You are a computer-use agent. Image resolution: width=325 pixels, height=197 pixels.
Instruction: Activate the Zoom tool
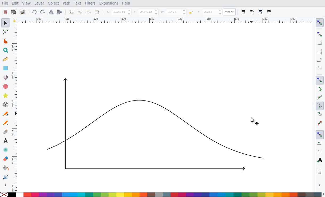(5, 50)
